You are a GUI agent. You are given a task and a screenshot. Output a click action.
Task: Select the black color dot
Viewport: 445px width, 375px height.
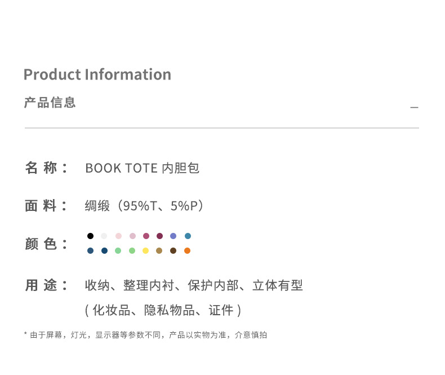[90, 236]
